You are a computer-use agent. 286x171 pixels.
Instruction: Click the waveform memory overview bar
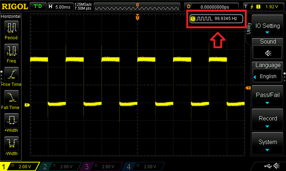tap(137, 7)
